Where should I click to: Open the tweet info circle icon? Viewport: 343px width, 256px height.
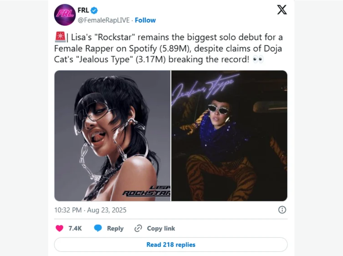pos(282,210)
